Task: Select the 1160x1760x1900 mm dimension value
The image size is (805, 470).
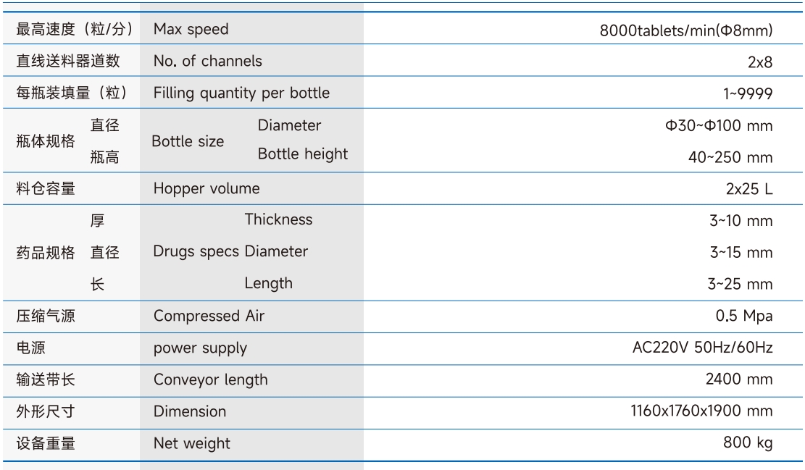Action: pos(701,411)
